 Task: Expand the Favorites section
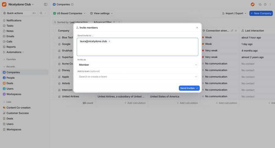point(4,59)
